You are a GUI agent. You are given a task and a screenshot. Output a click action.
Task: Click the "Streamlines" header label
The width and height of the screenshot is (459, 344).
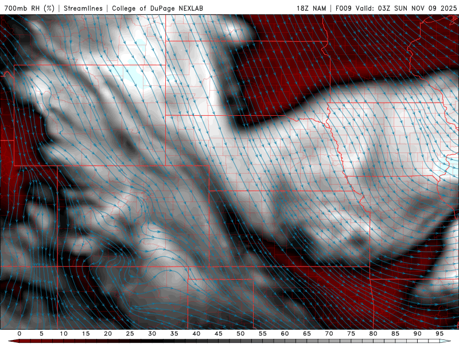coord(83,8)
